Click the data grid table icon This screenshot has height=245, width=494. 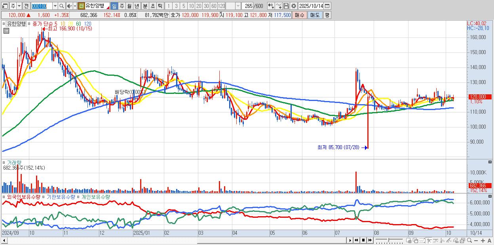6,30
